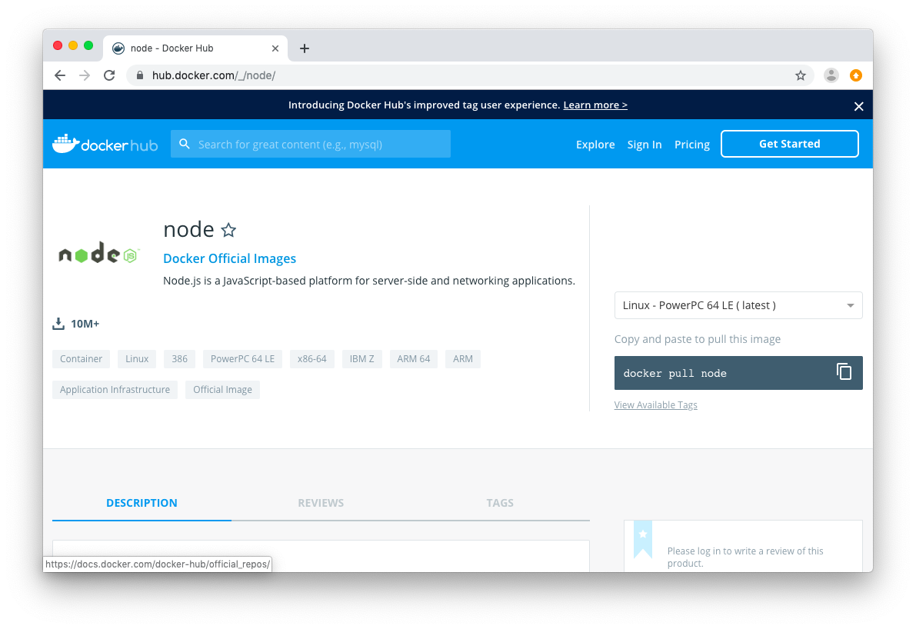Click the Docker Hub whale logo
916x629 pixels.
click(105, 144)
